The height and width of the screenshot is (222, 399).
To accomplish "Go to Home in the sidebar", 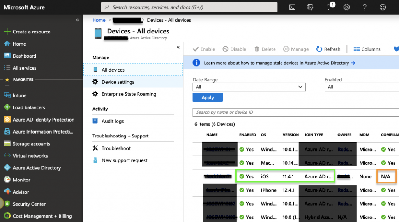I will 15,44.
